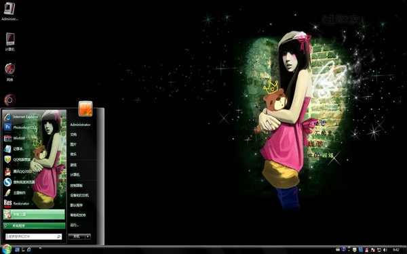Image resolution: width=407 pixels, height=254 pixels.
Task: Click the Windows Start orb
Action: (x=7, y=249)
